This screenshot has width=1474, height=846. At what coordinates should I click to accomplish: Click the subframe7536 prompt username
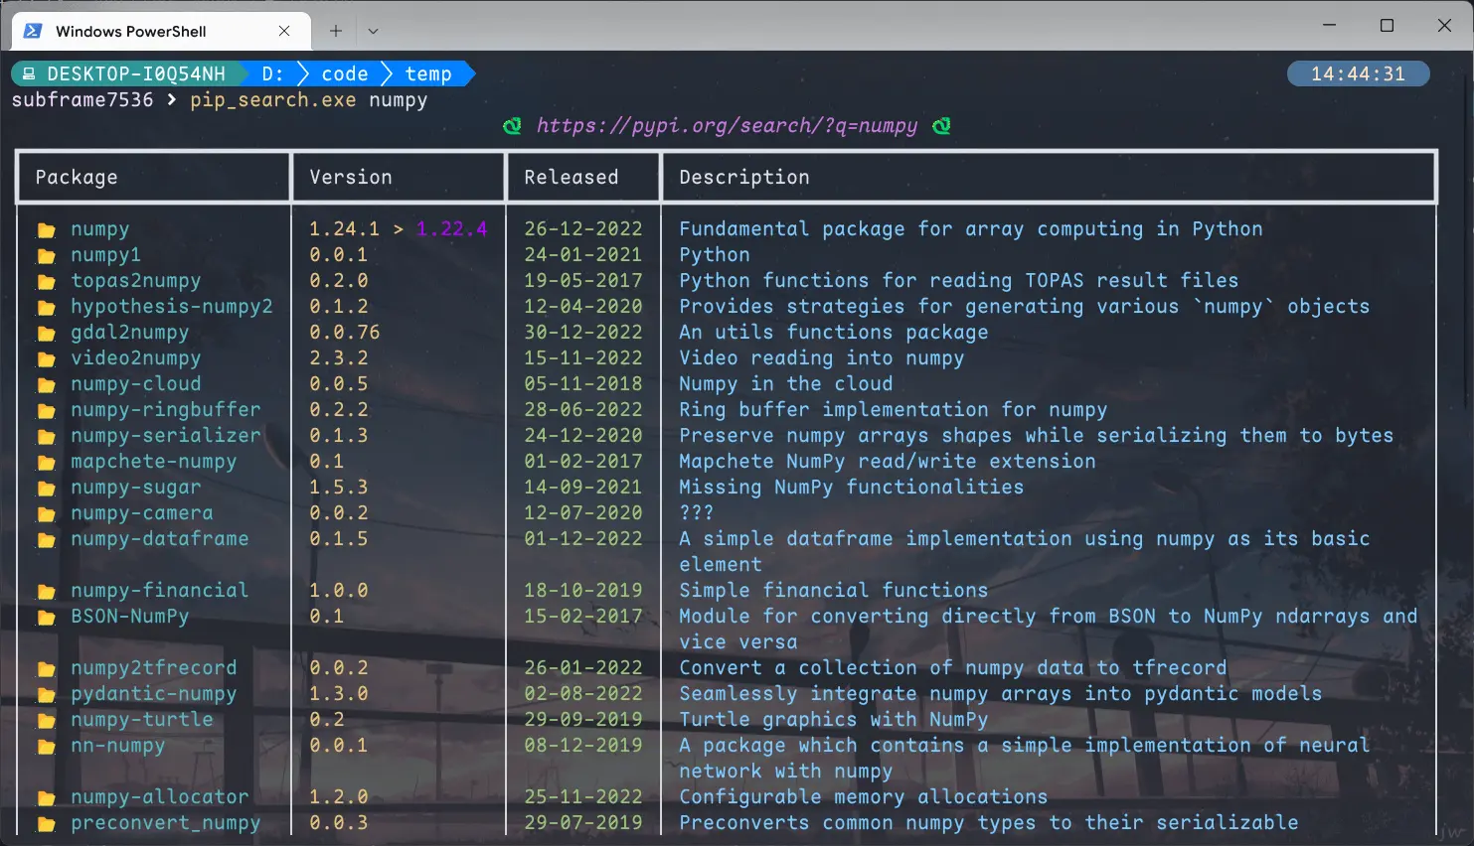[82, 100]
